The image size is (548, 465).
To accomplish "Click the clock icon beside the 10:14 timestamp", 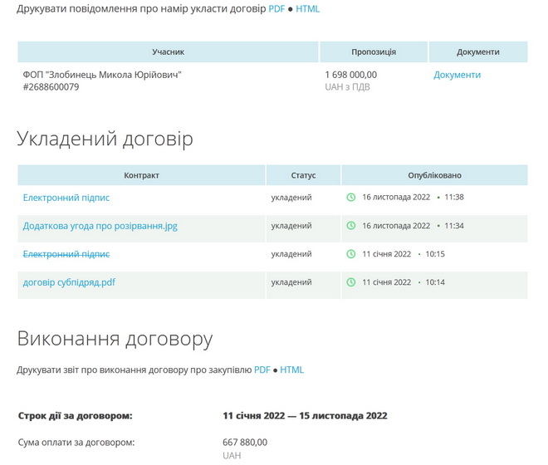I will click(x=351, y=282).
